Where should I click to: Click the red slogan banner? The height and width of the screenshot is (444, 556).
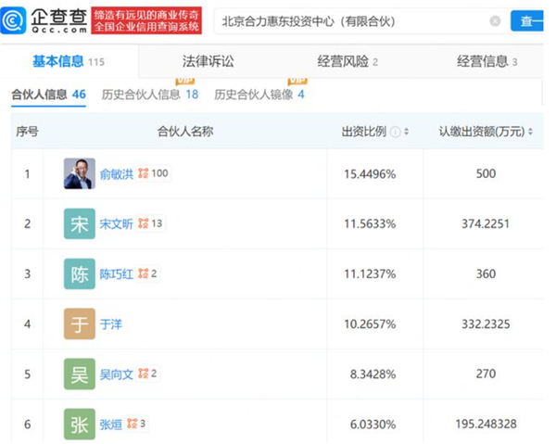[146, 20]
